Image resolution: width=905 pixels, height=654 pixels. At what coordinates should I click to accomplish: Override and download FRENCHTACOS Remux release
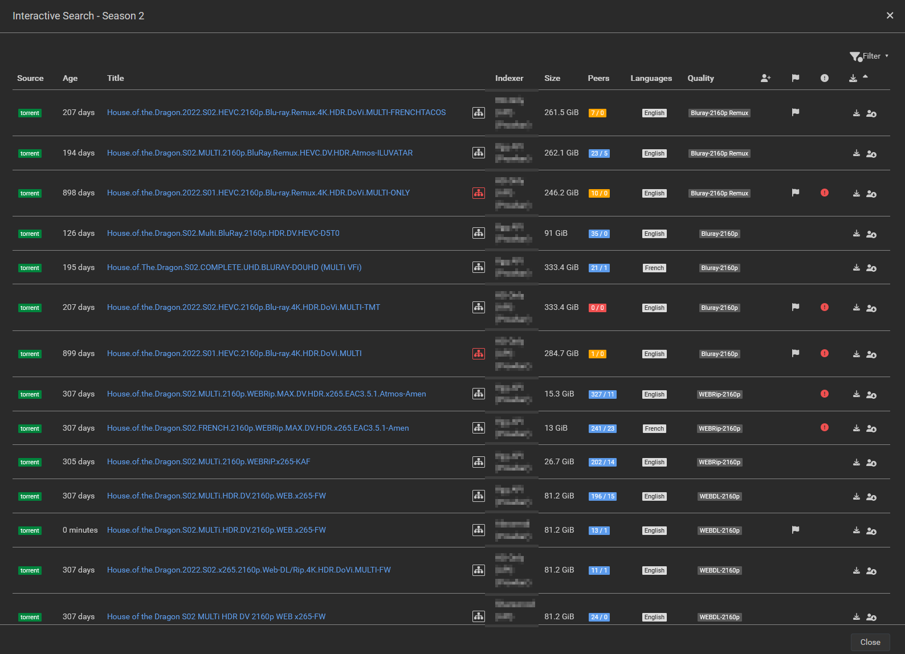click(x=871, y=113)
